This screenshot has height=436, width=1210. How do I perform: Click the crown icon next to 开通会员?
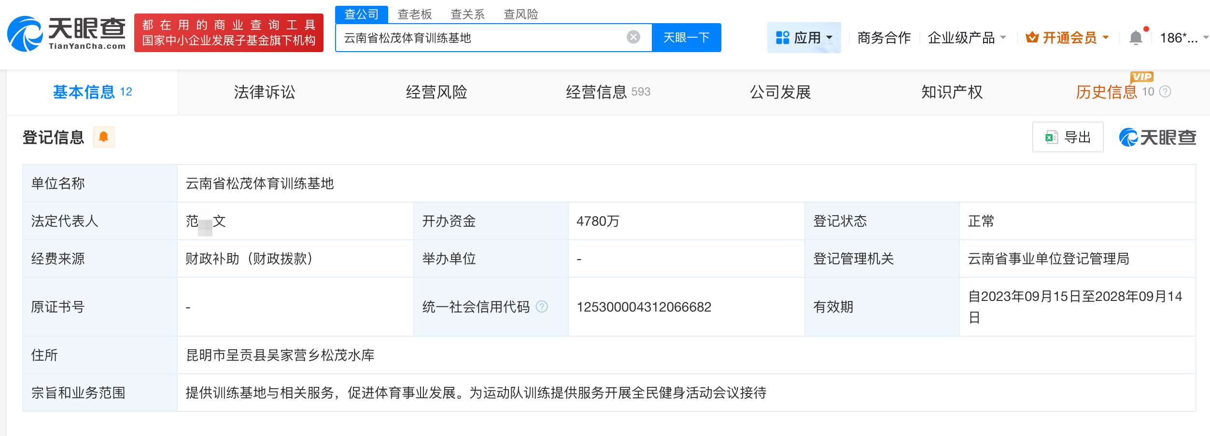[1032, 37]
